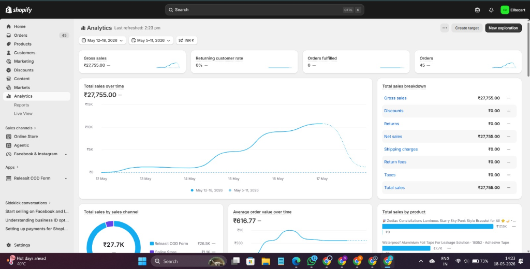Open Orders fulfilled card

(x=356, y=62)
